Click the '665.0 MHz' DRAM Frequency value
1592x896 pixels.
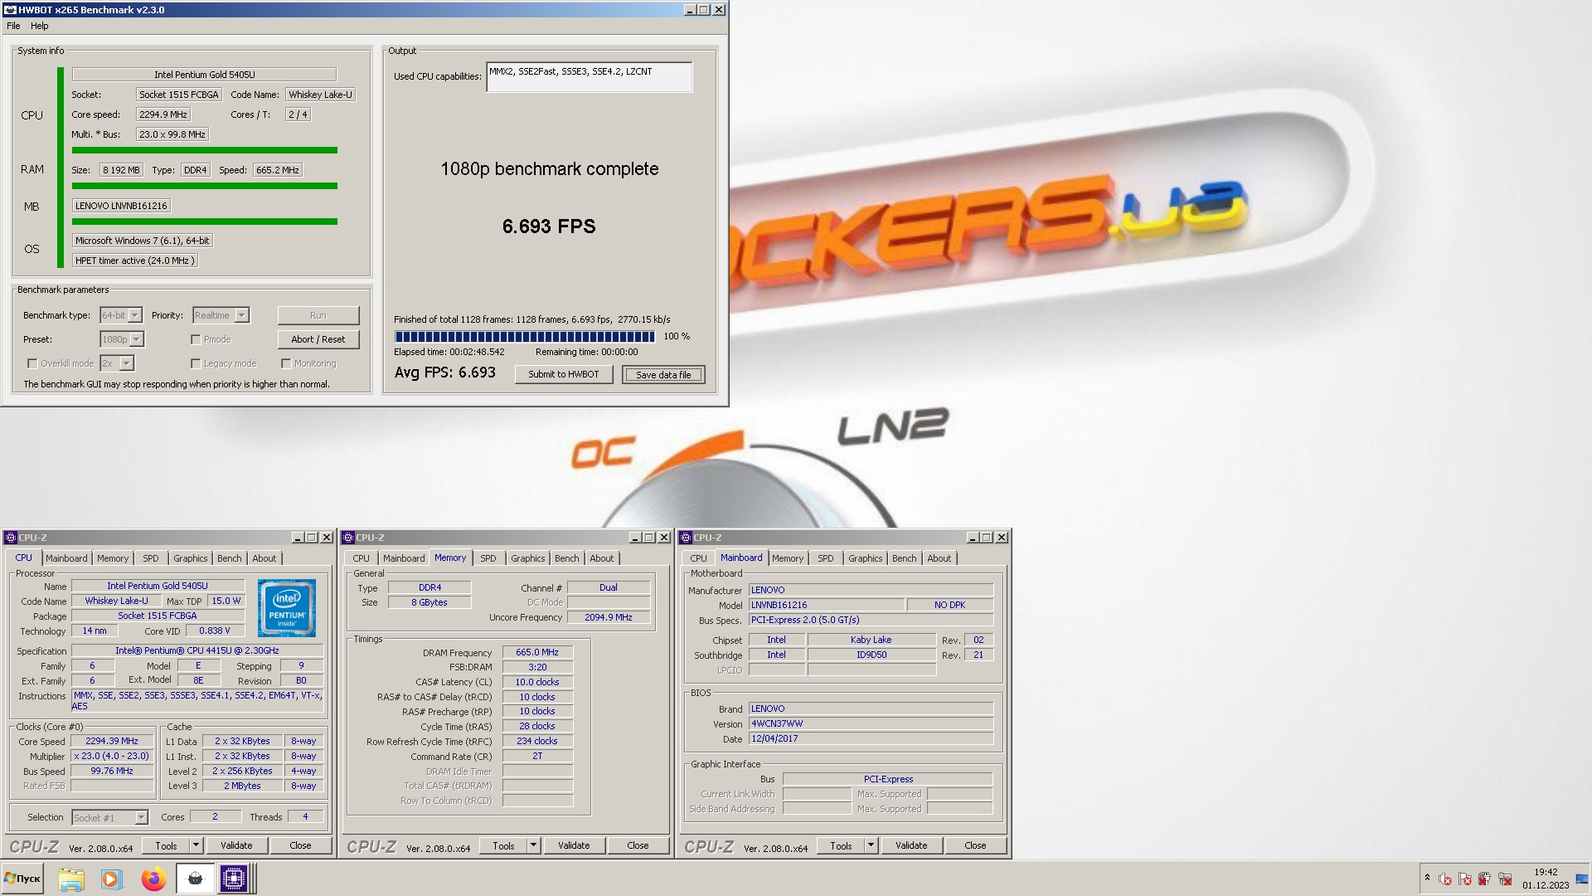pos(537,652)
